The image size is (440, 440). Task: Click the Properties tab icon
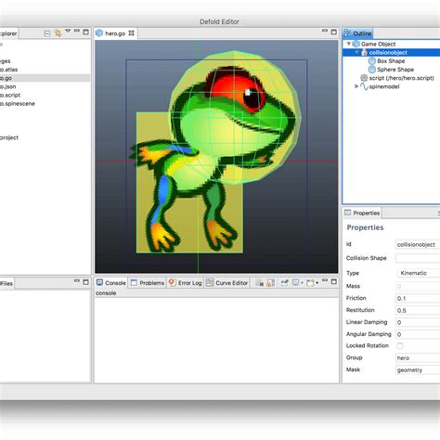pos(348,213)
